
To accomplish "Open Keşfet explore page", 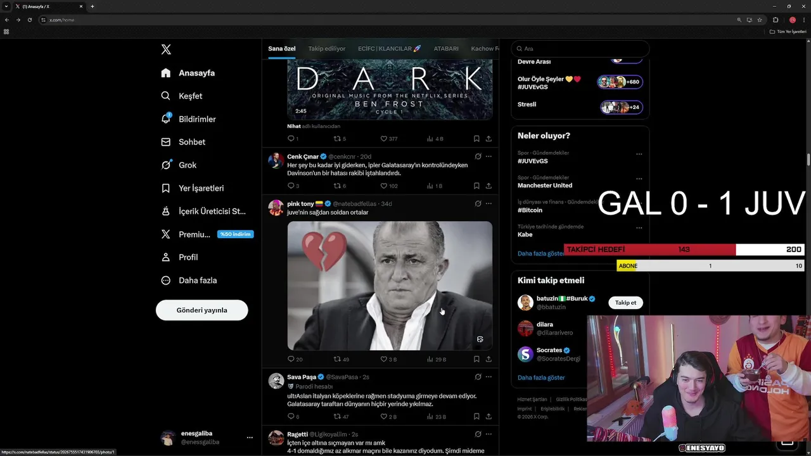I will point(182,96).
